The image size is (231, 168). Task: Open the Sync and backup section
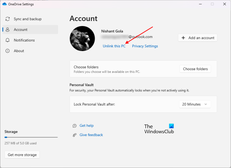point(30,19)
